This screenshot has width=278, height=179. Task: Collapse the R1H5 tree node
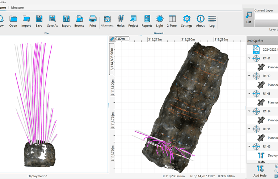point(249,129)
